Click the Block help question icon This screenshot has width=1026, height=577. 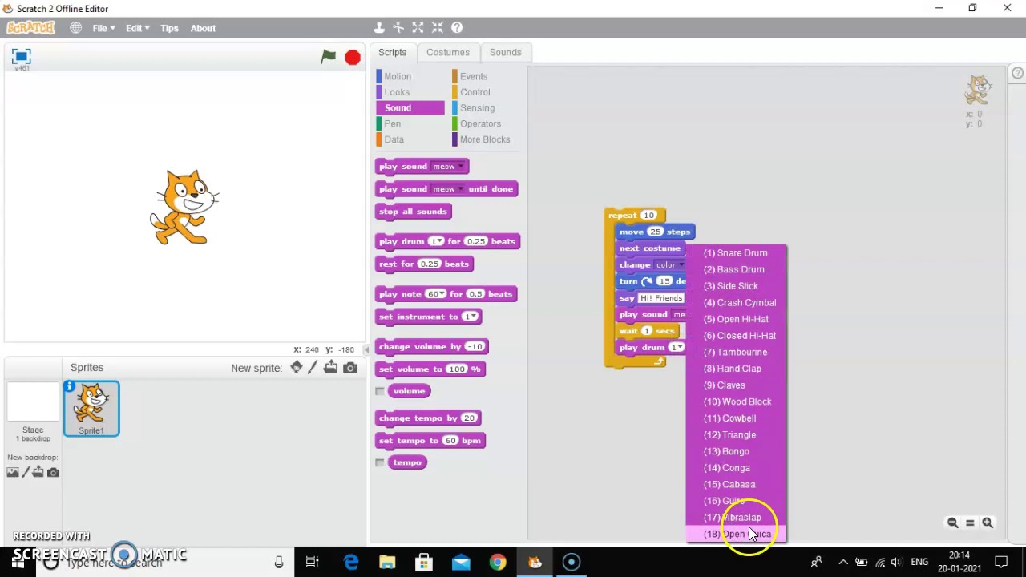point(457,28)
